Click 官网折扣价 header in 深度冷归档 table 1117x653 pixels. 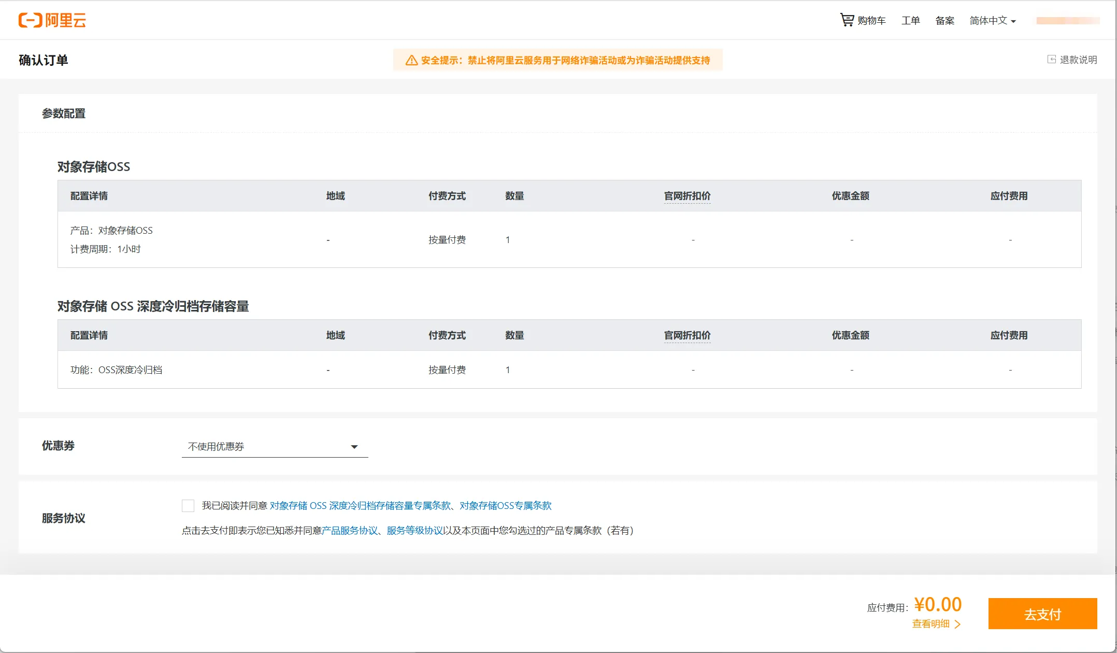point(687,335)
